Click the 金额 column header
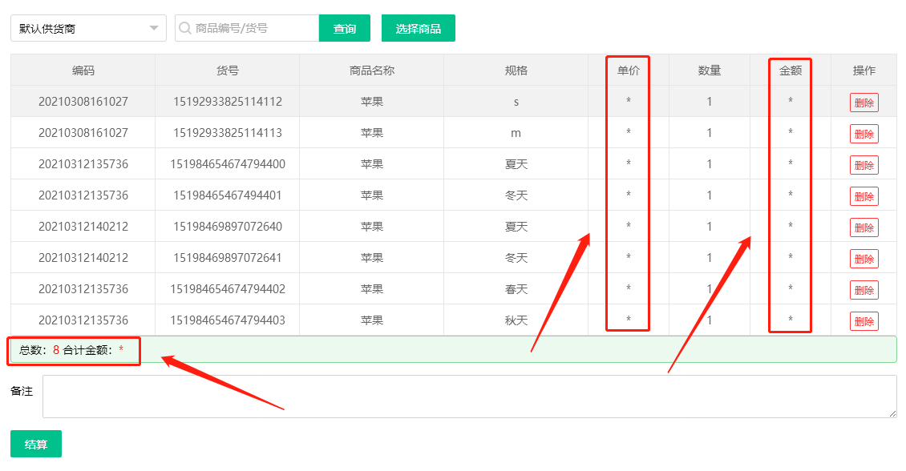 (790, 70)
